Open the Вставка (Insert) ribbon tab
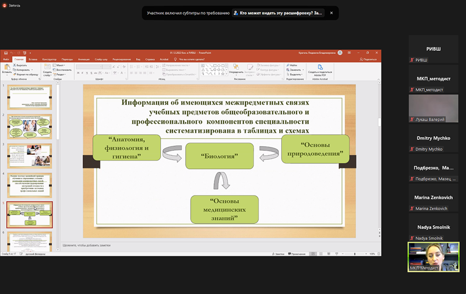The width and height of the screenshot is (466, 294). 33,59
